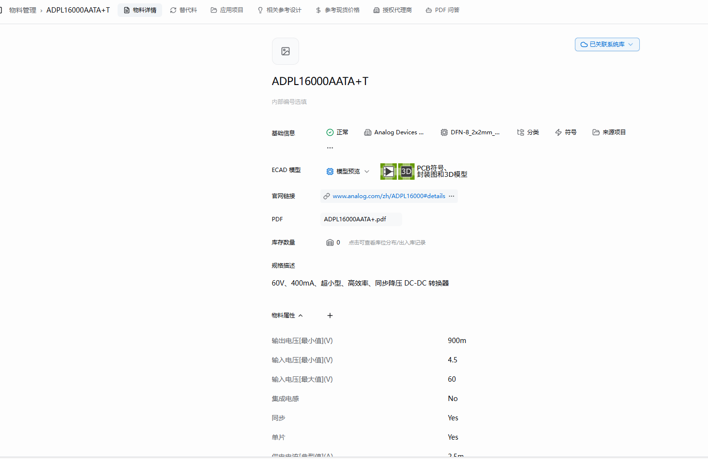Open PDF 问答 tab
This screenshot has height=459, width=708.
tap(442, 10)
